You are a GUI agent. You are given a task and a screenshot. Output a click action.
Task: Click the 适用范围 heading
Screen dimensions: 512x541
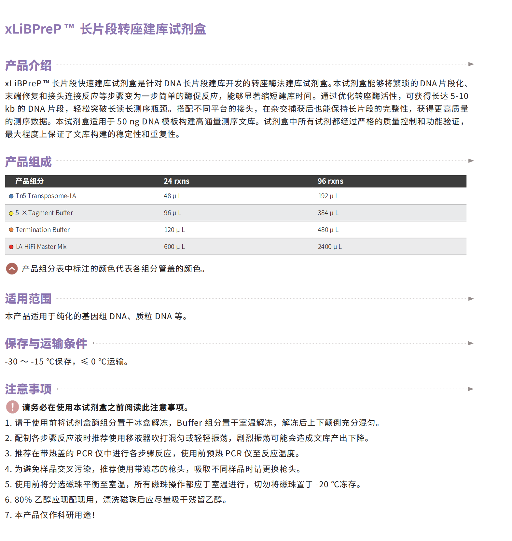28,299
